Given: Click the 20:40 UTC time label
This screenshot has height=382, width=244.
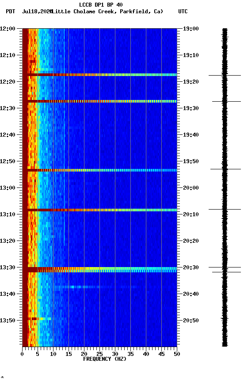Looking at the screenshot, I should (x=191, y=294).
